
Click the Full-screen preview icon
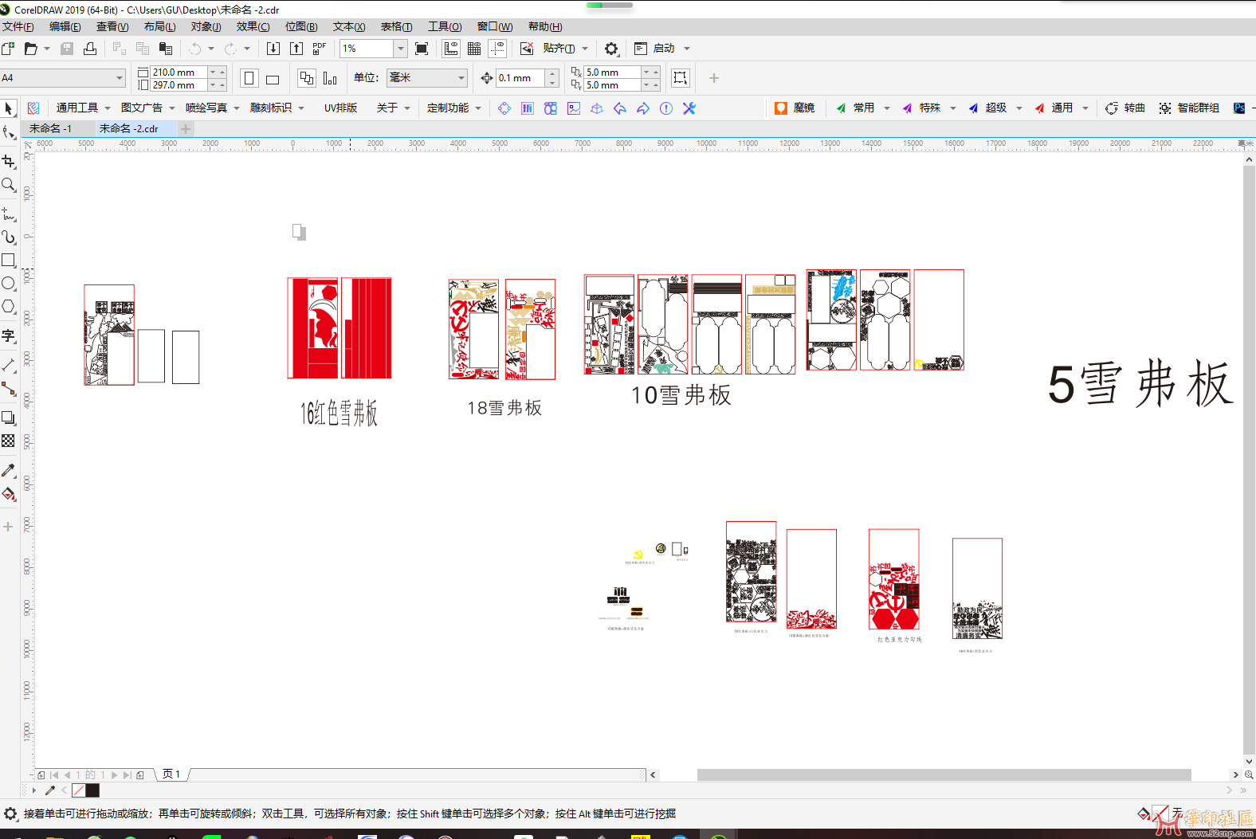(422, 49)
